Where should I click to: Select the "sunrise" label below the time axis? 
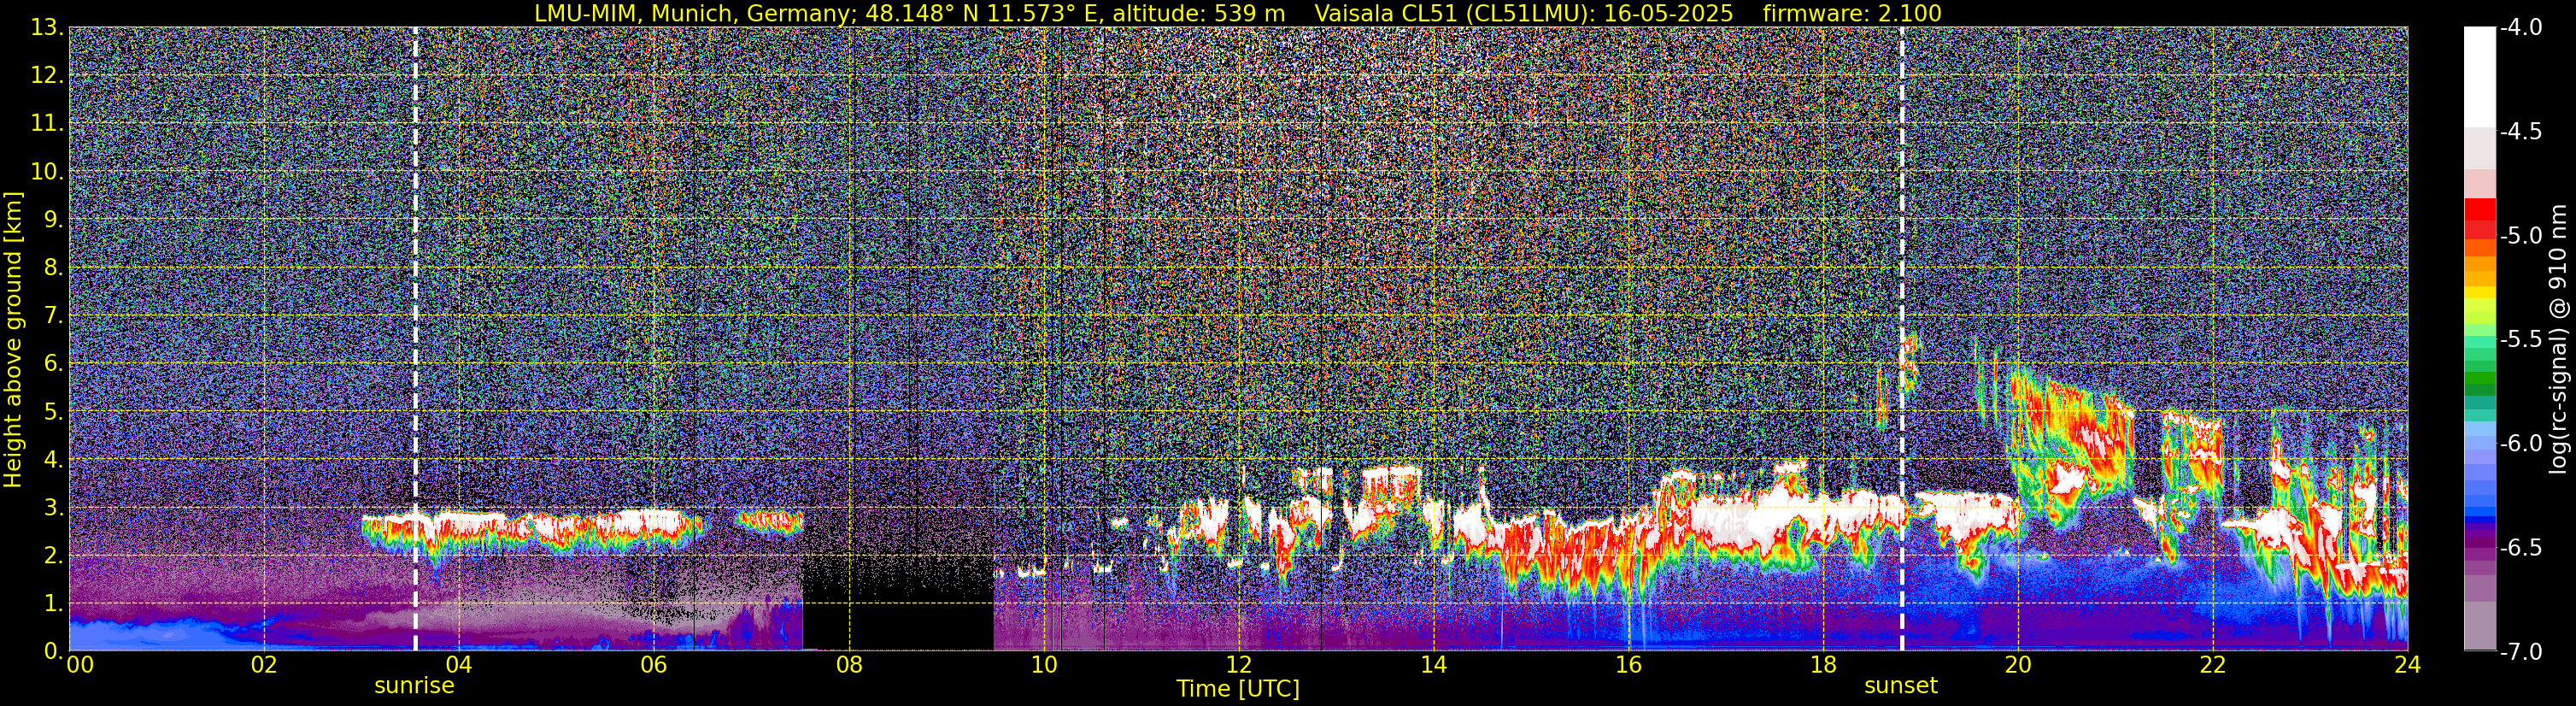(414, 686)
